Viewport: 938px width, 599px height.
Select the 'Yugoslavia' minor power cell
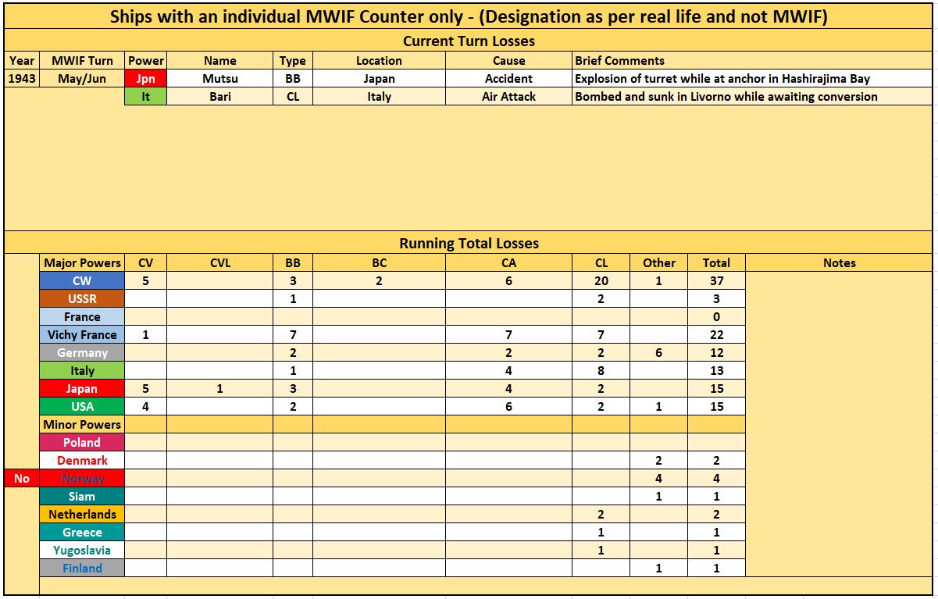click(82, 551)
